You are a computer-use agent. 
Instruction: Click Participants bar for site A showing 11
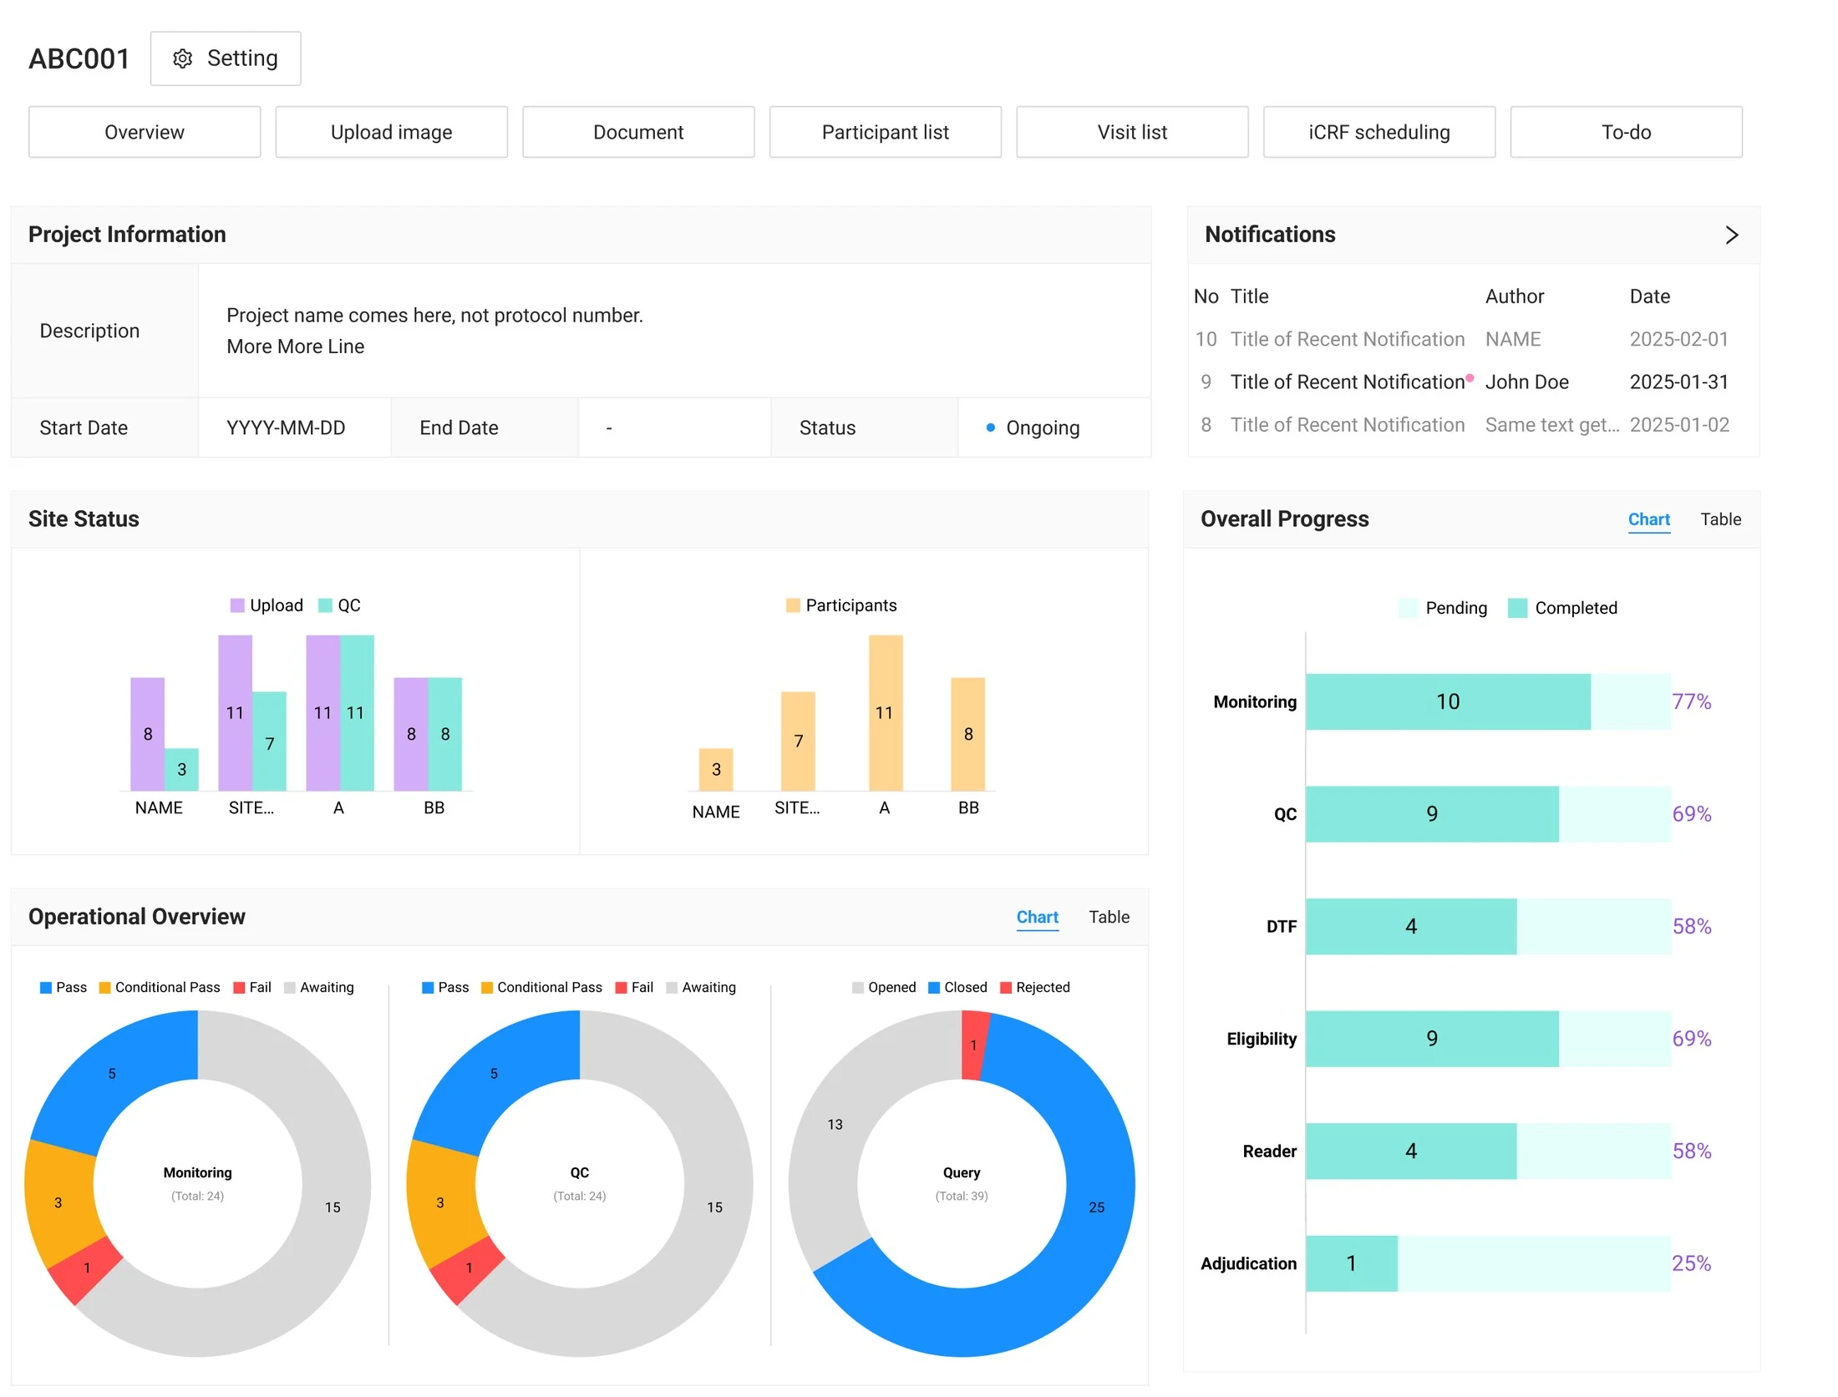point(885,712)
